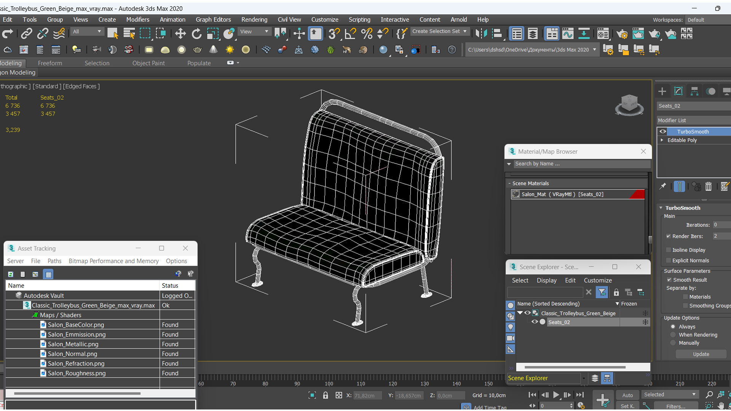
Task: Collapse Classic_Trolleybus_Green_Beige in Scene Explorer
Action: pos(520,313)
